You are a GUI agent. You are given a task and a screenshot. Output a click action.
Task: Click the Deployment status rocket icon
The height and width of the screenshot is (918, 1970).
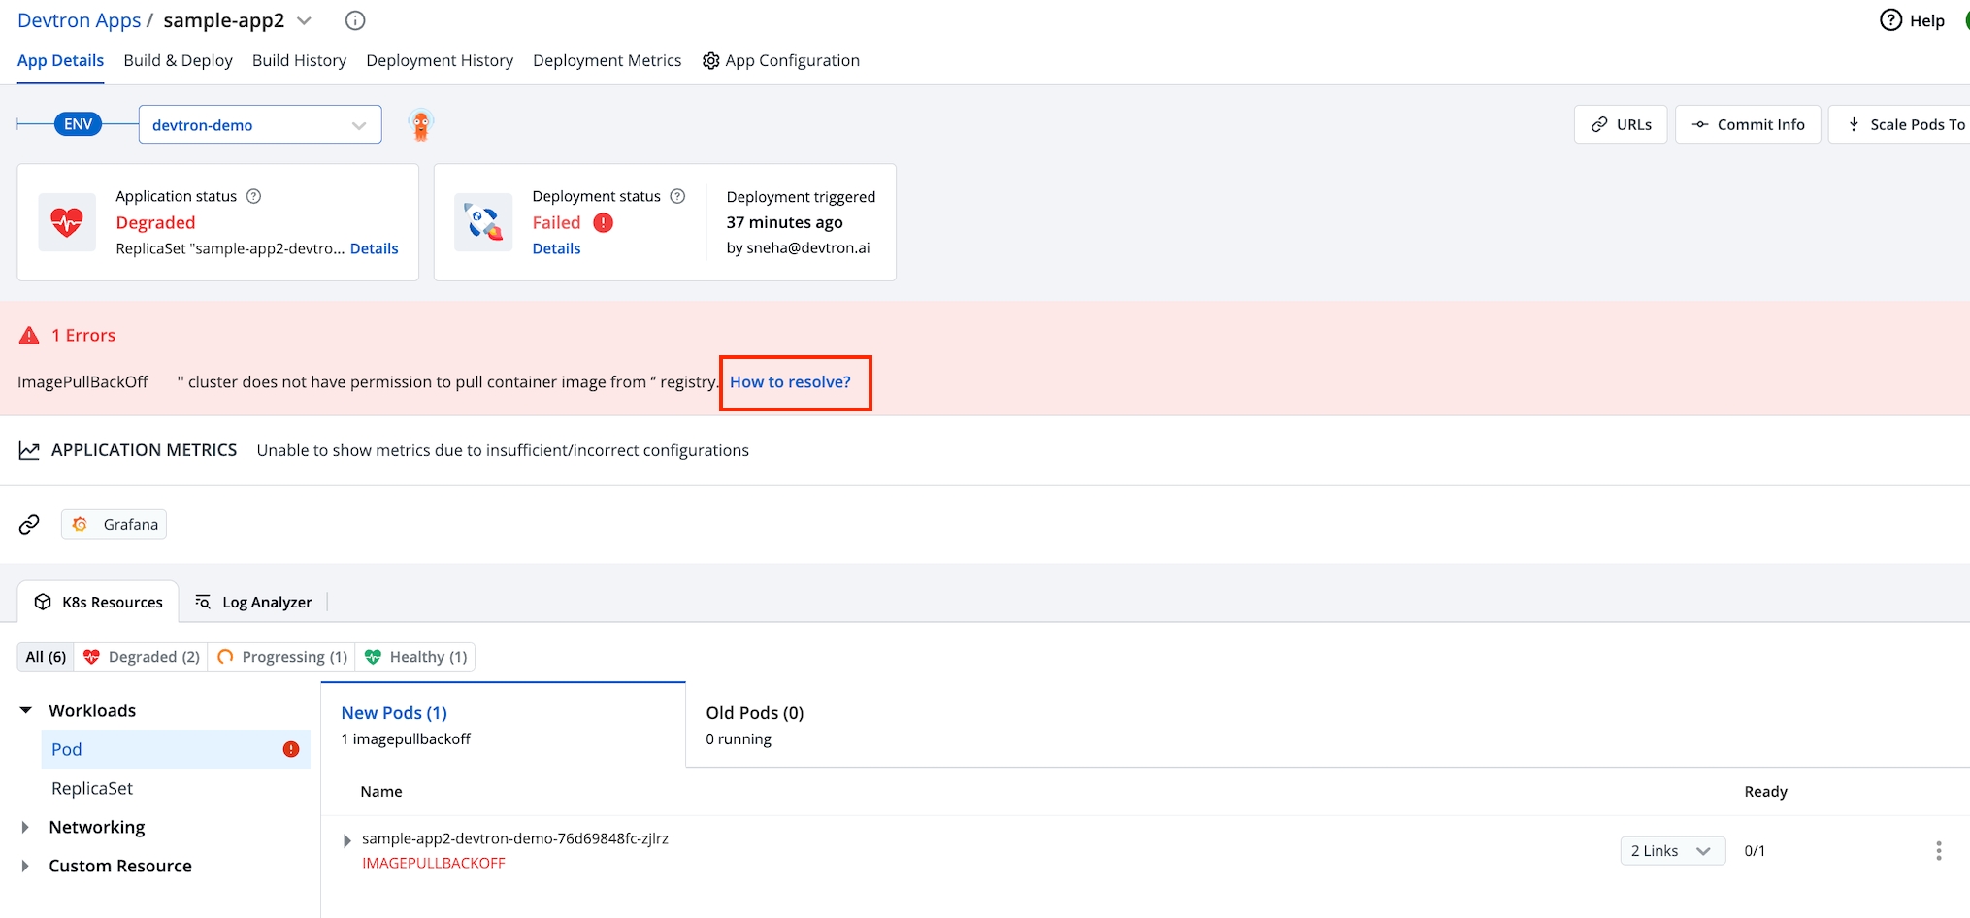point(483,222)
